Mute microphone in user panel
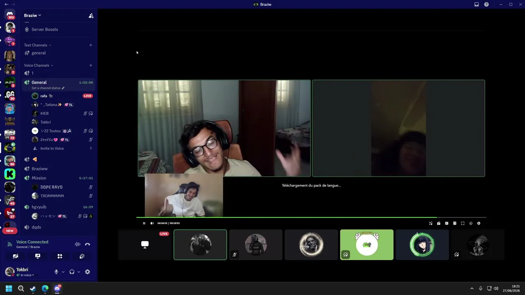 [x=57, y=272]
